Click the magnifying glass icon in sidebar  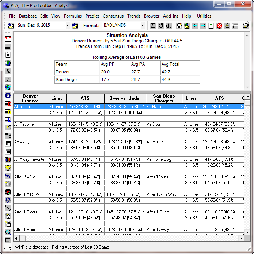(8, 232)
